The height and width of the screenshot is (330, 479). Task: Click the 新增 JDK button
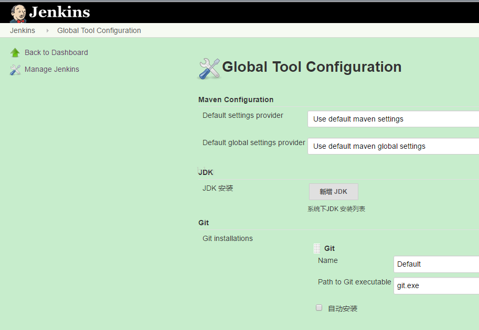(x=333, y=192)
